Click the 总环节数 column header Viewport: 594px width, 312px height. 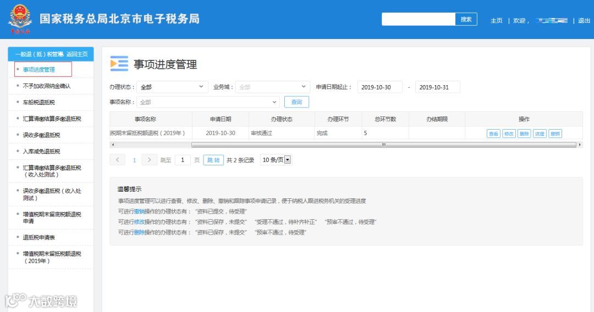pyautogui.click(x=385, y=119)
